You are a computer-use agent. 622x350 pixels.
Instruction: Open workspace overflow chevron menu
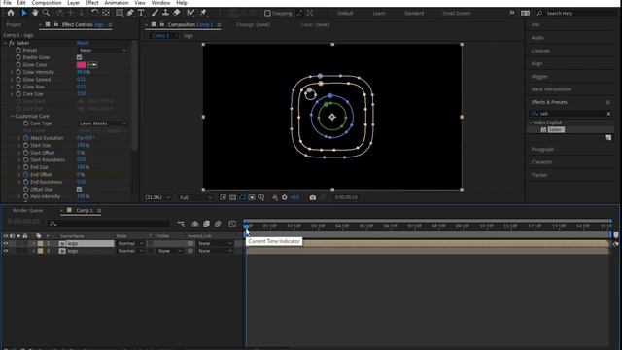click(x=512, y=13)
